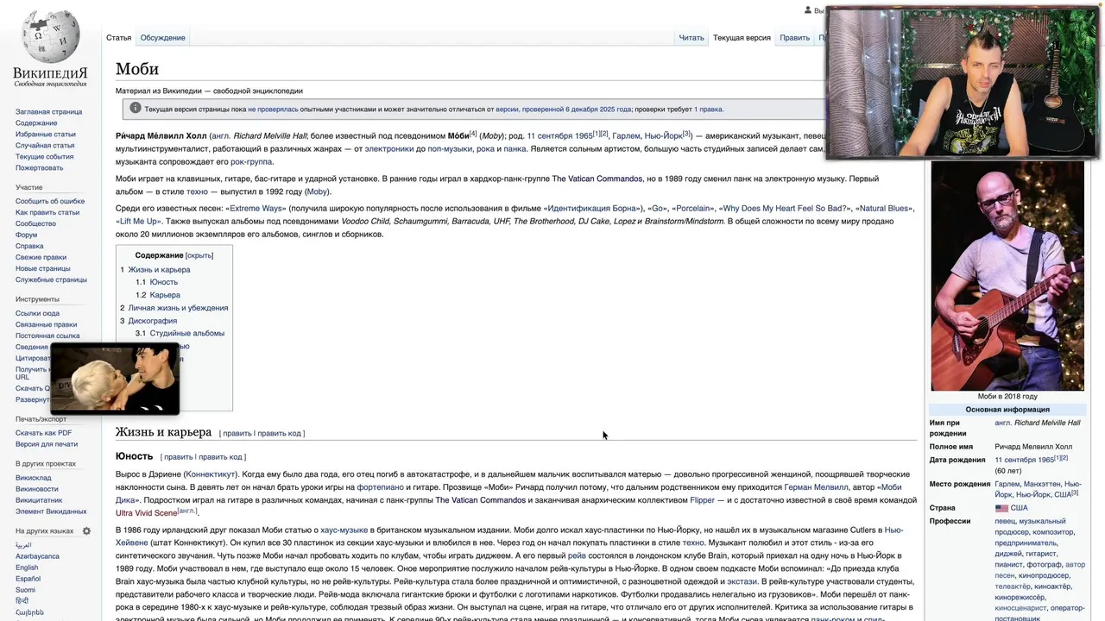The width and height of the screenshot is (1105, 621).
Task: Switch to Suomi language version
Action: [x=25, y=591]
